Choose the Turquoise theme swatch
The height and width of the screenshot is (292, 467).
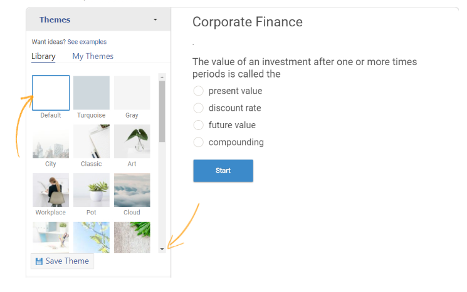[x=92, y=93]
